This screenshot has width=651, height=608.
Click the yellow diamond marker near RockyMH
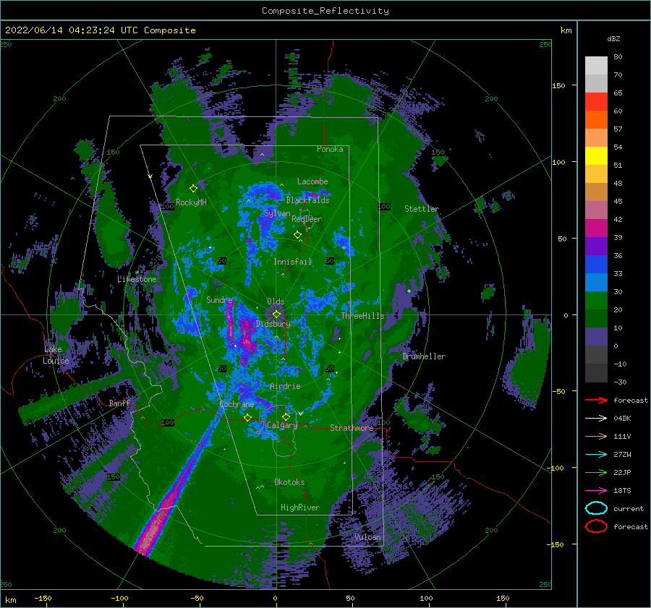[x=193, y=189]
